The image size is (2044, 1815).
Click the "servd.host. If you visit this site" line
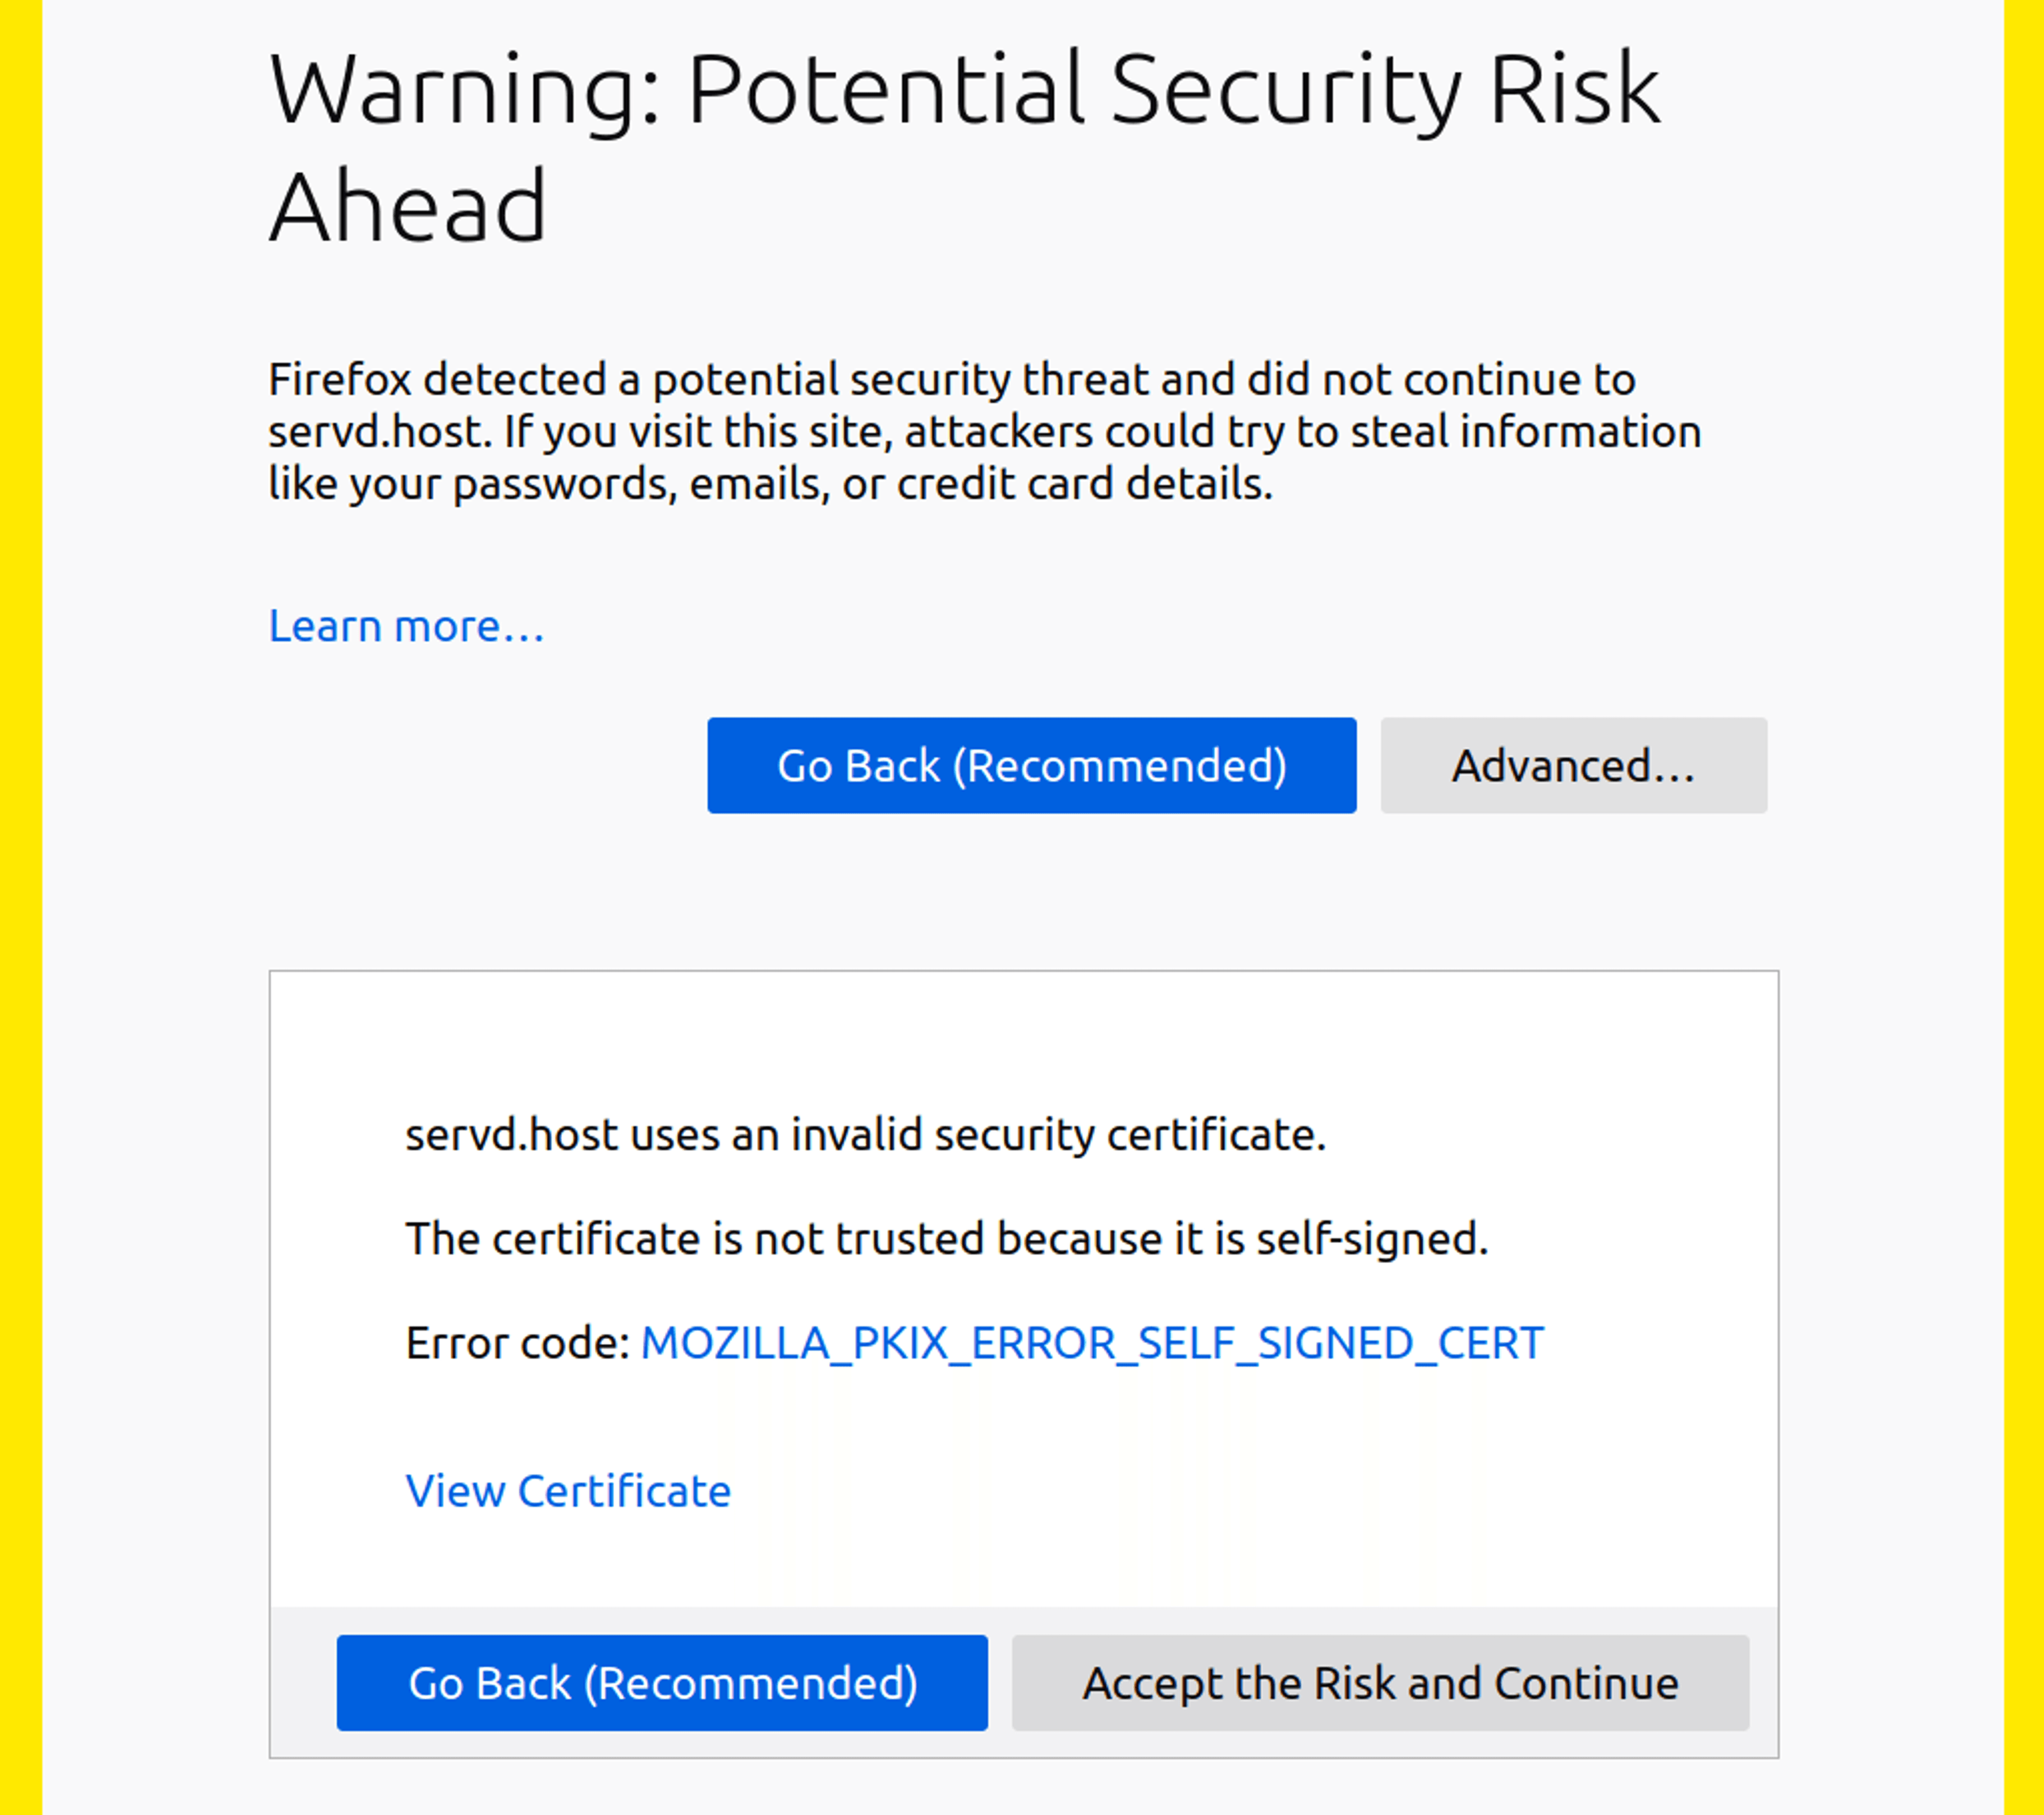984,432
